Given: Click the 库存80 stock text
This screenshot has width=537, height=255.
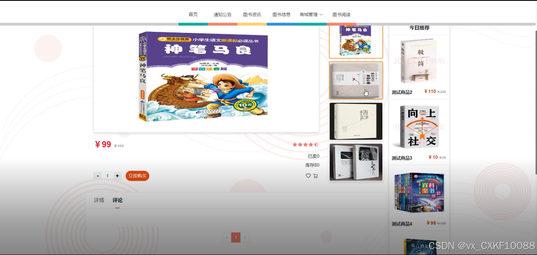Looking at the screenshot, I should tap(312, 165).
